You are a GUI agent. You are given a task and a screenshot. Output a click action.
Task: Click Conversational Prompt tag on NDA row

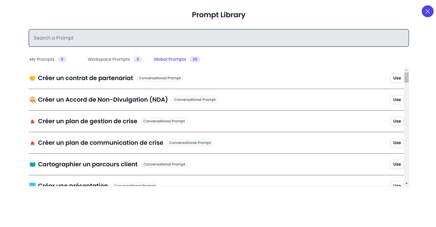[194, 100]
